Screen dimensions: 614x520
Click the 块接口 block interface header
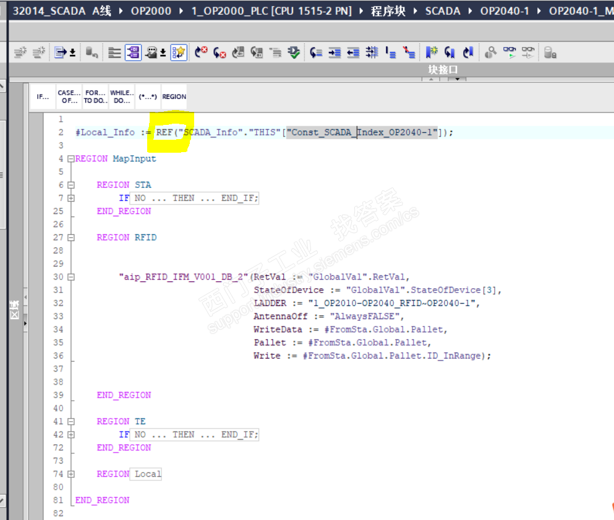point(443,70)
